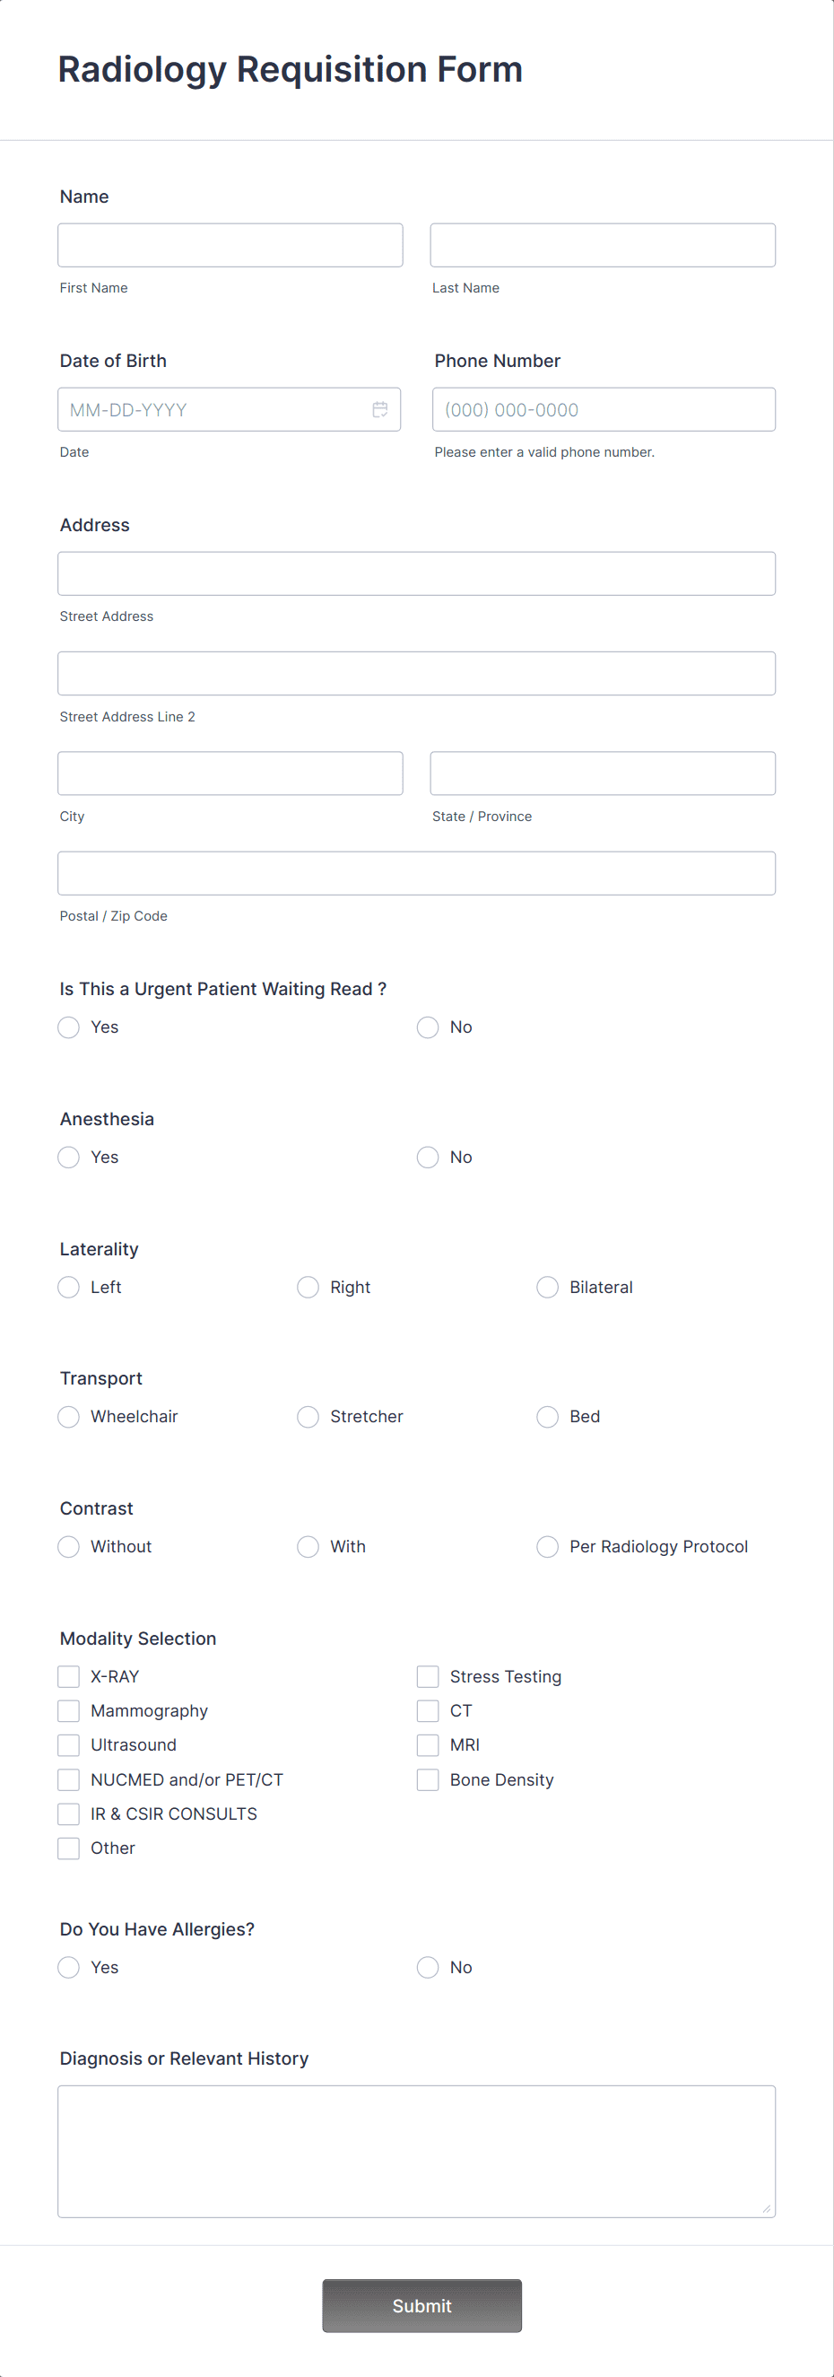This screenshot has height=2377, width=834.
Task: Click the Postal / Zip Code field
Action: coord(416,872)
